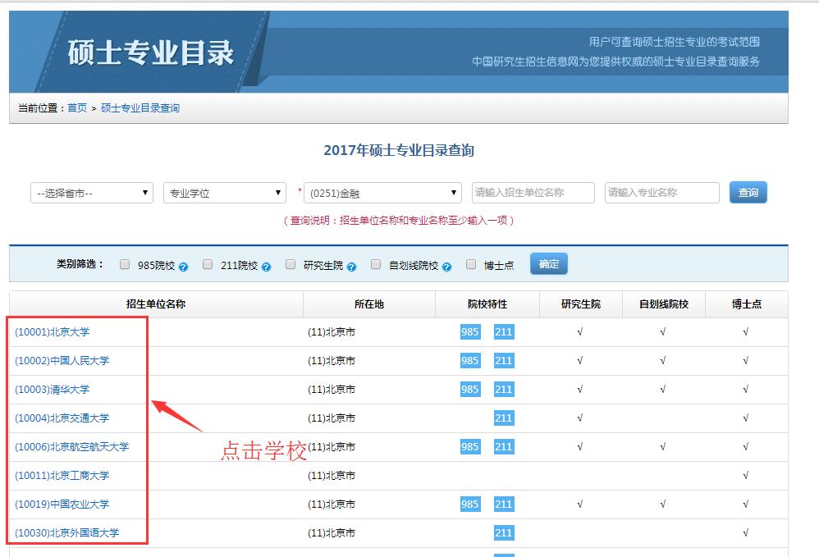
Task: Click help icon next to 211院校
Action: click(266, 267)
